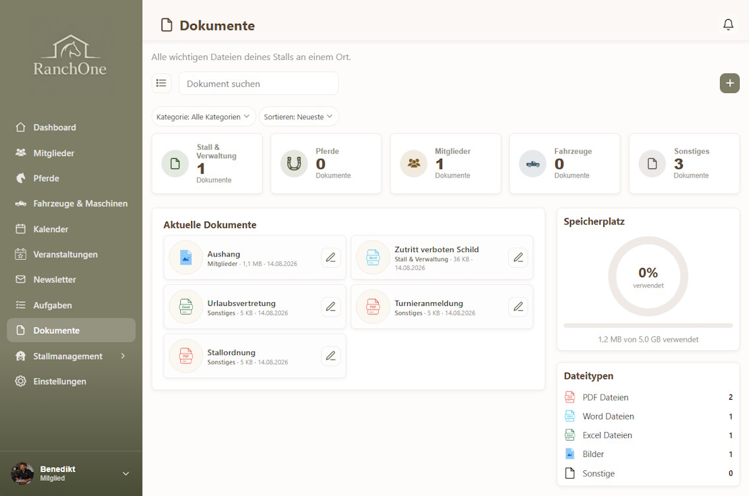Expand the Stallmanagement submenu chevron

(x=123, y=356)
